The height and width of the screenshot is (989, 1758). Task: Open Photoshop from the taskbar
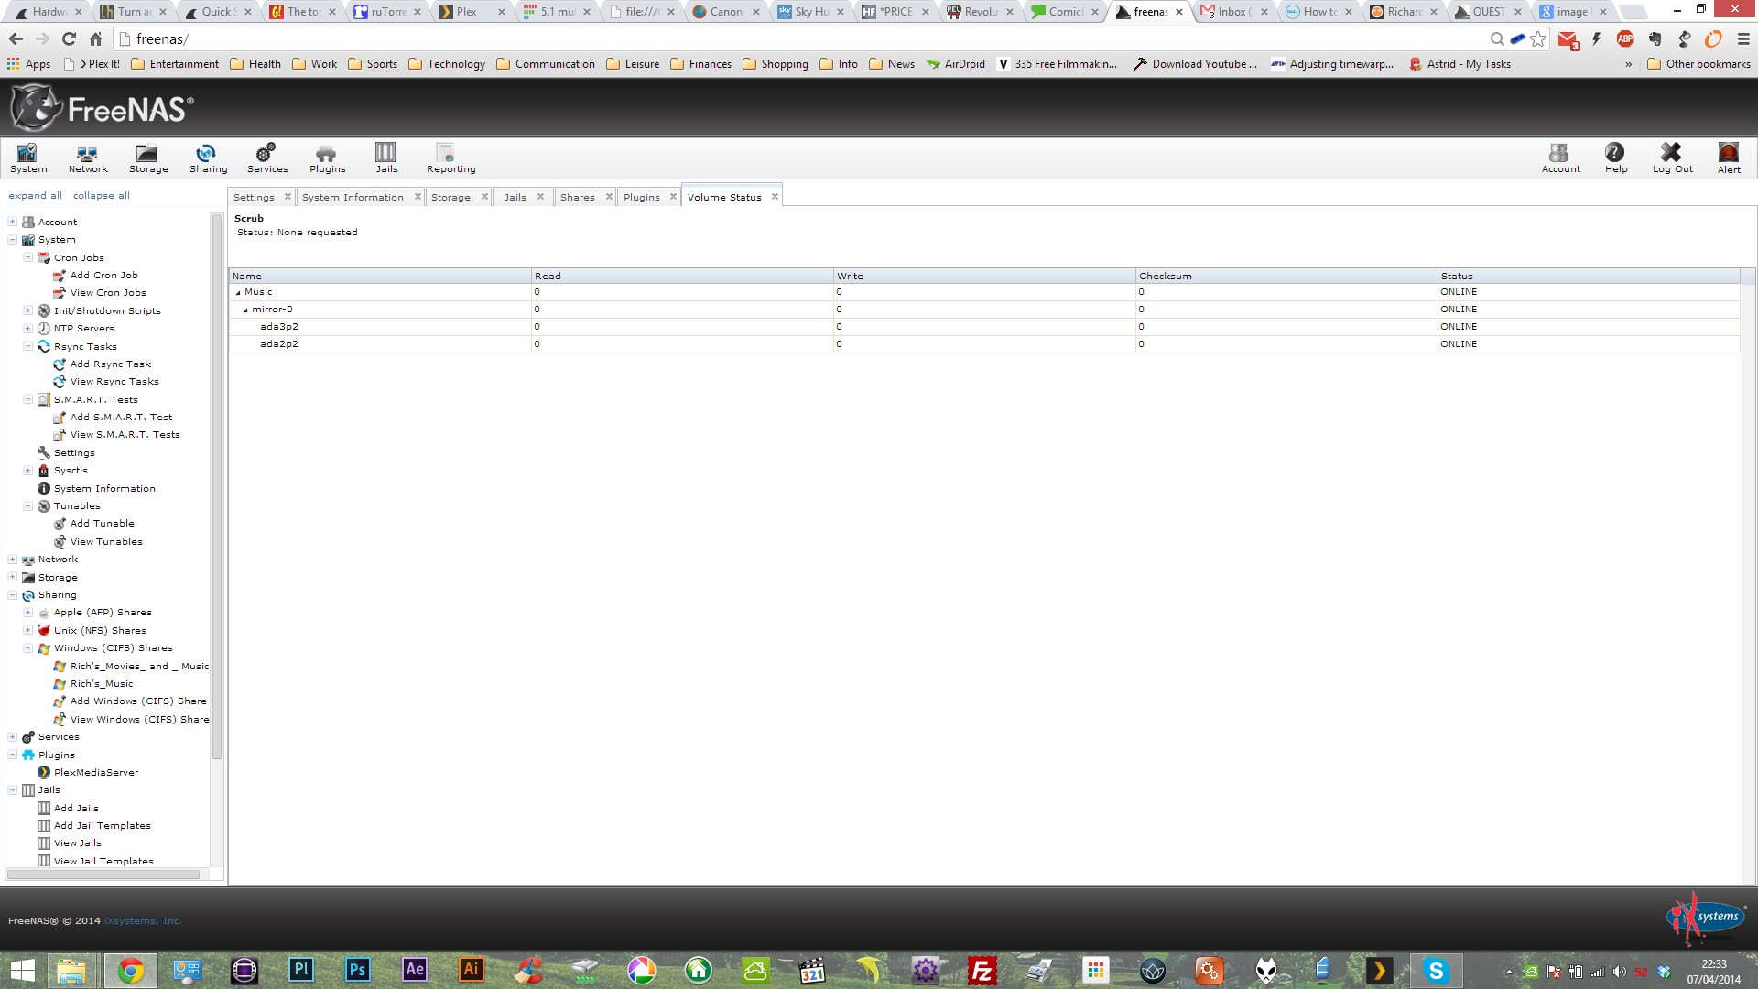click(x=357, y=970)
